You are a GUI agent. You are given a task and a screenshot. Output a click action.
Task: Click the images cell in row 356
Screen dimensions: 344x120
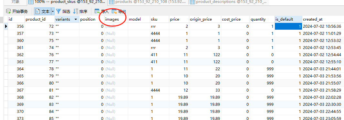pyautogui.click(x=116, y=26)
